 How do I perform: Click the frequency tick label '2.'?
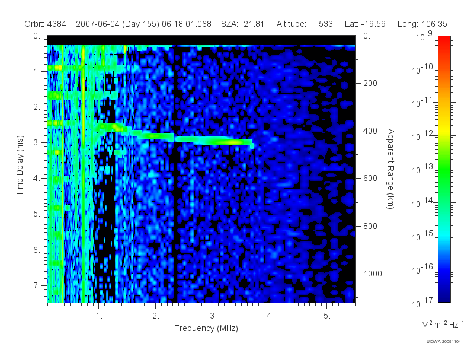(156, 316)
